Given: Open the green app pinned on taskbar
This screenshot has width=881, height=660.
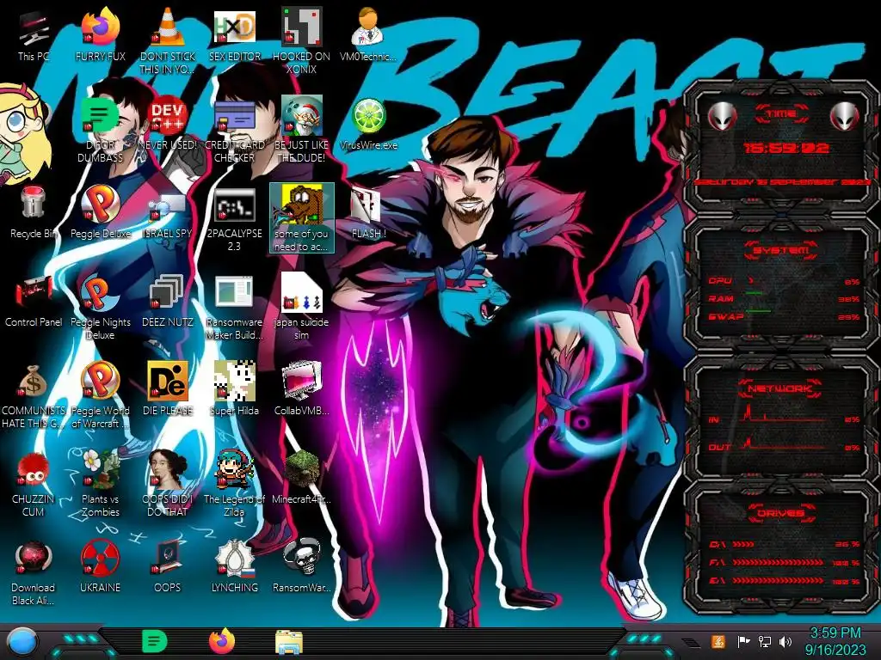Looking at the screenshot, I should coord(155,641).
